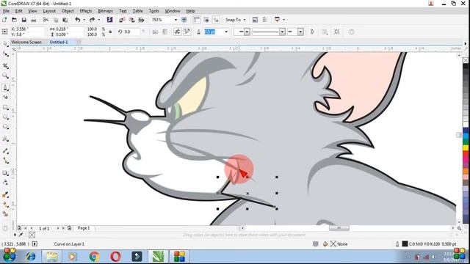Open the File menu
This screenshot has height=264, width=470.
6,11
